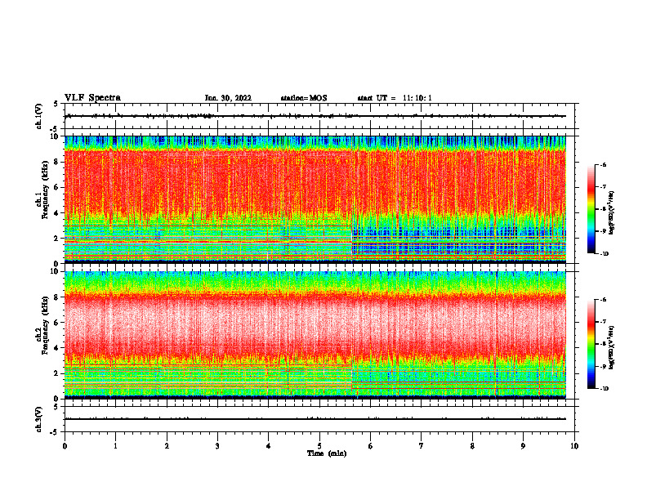Click the '-6' value on ch.1 color bar
Screen dimensions: 647x500
(x=603, y=164)
